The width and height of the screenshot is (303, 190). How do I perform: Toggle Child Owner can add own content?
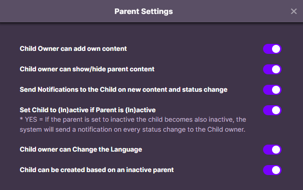[272, 49]
